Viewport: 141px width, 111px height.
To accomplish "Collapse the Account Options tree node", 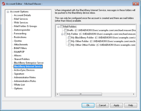I will pos(8,12).
